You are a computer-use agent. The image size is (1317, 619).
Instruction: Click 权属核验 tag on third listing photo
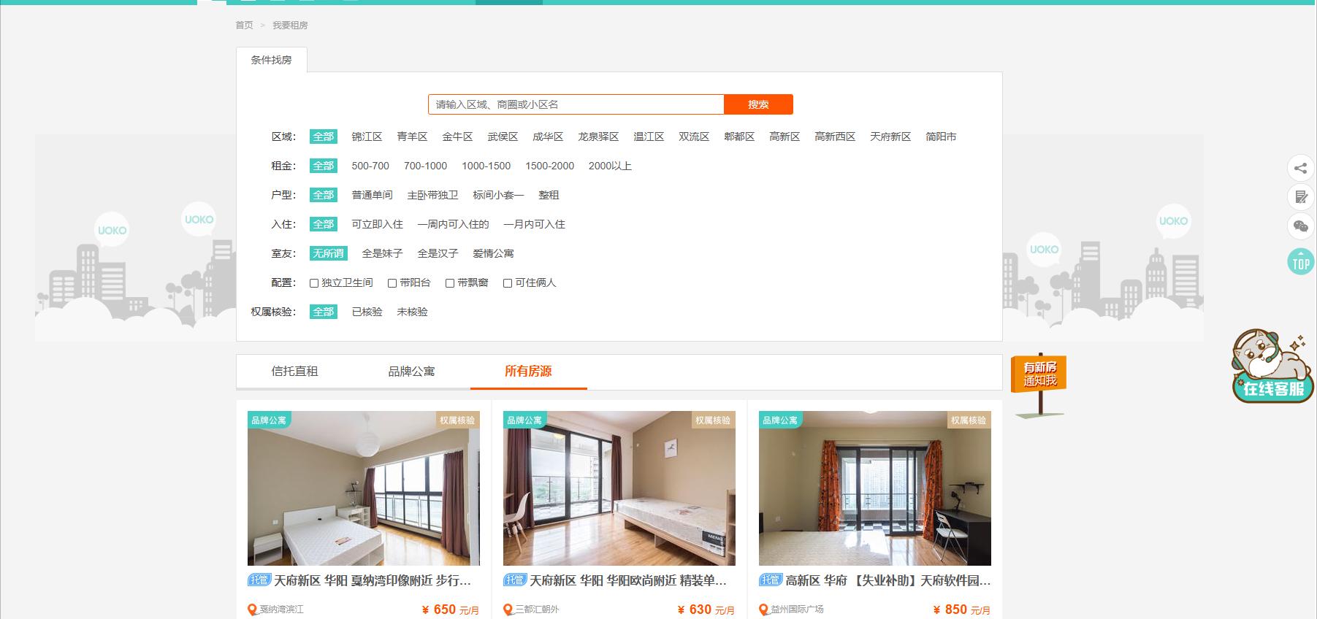969,420
